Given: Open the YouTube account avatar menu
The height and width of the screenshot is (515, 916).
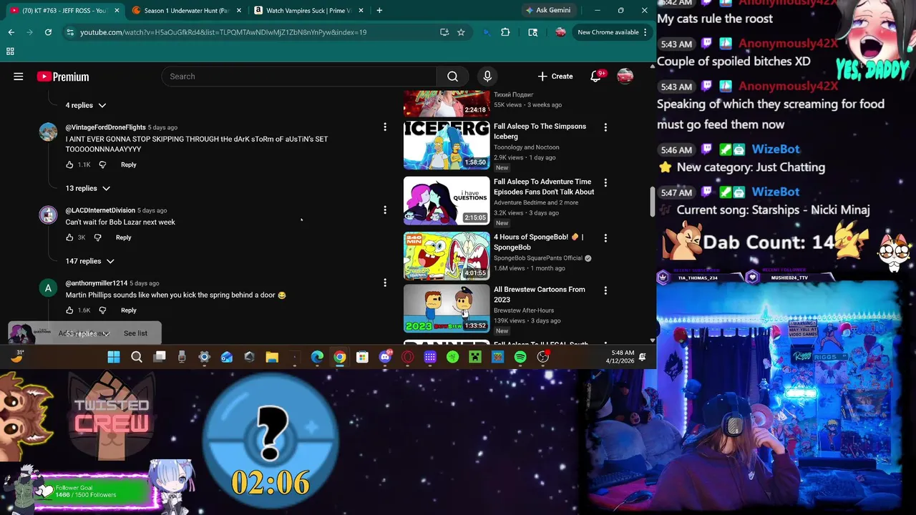Looking at the screenshot, I should pyautogui.click(x=625, y=77).
